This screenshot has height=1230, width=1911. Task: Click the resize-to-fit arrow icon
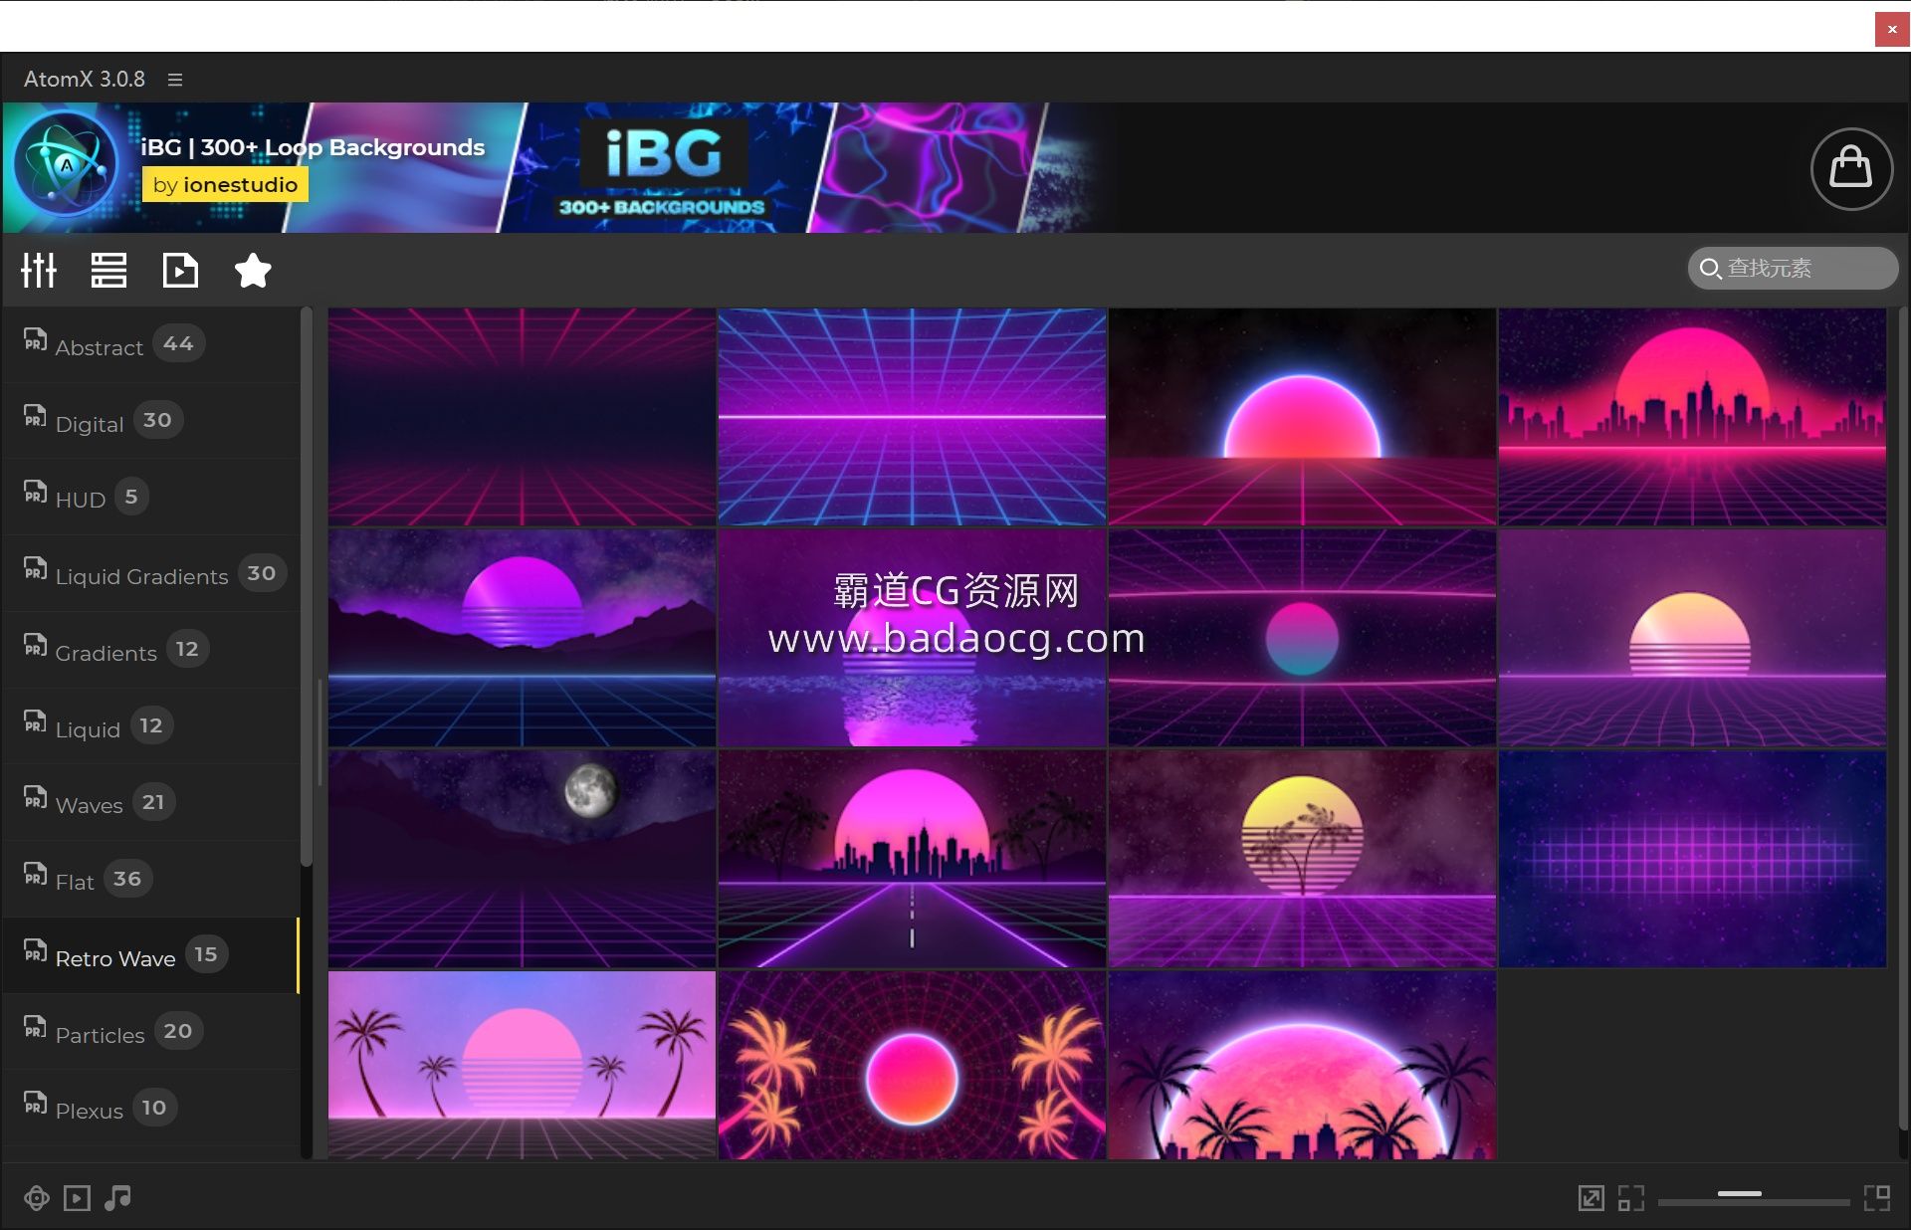coord(1592,1198)
